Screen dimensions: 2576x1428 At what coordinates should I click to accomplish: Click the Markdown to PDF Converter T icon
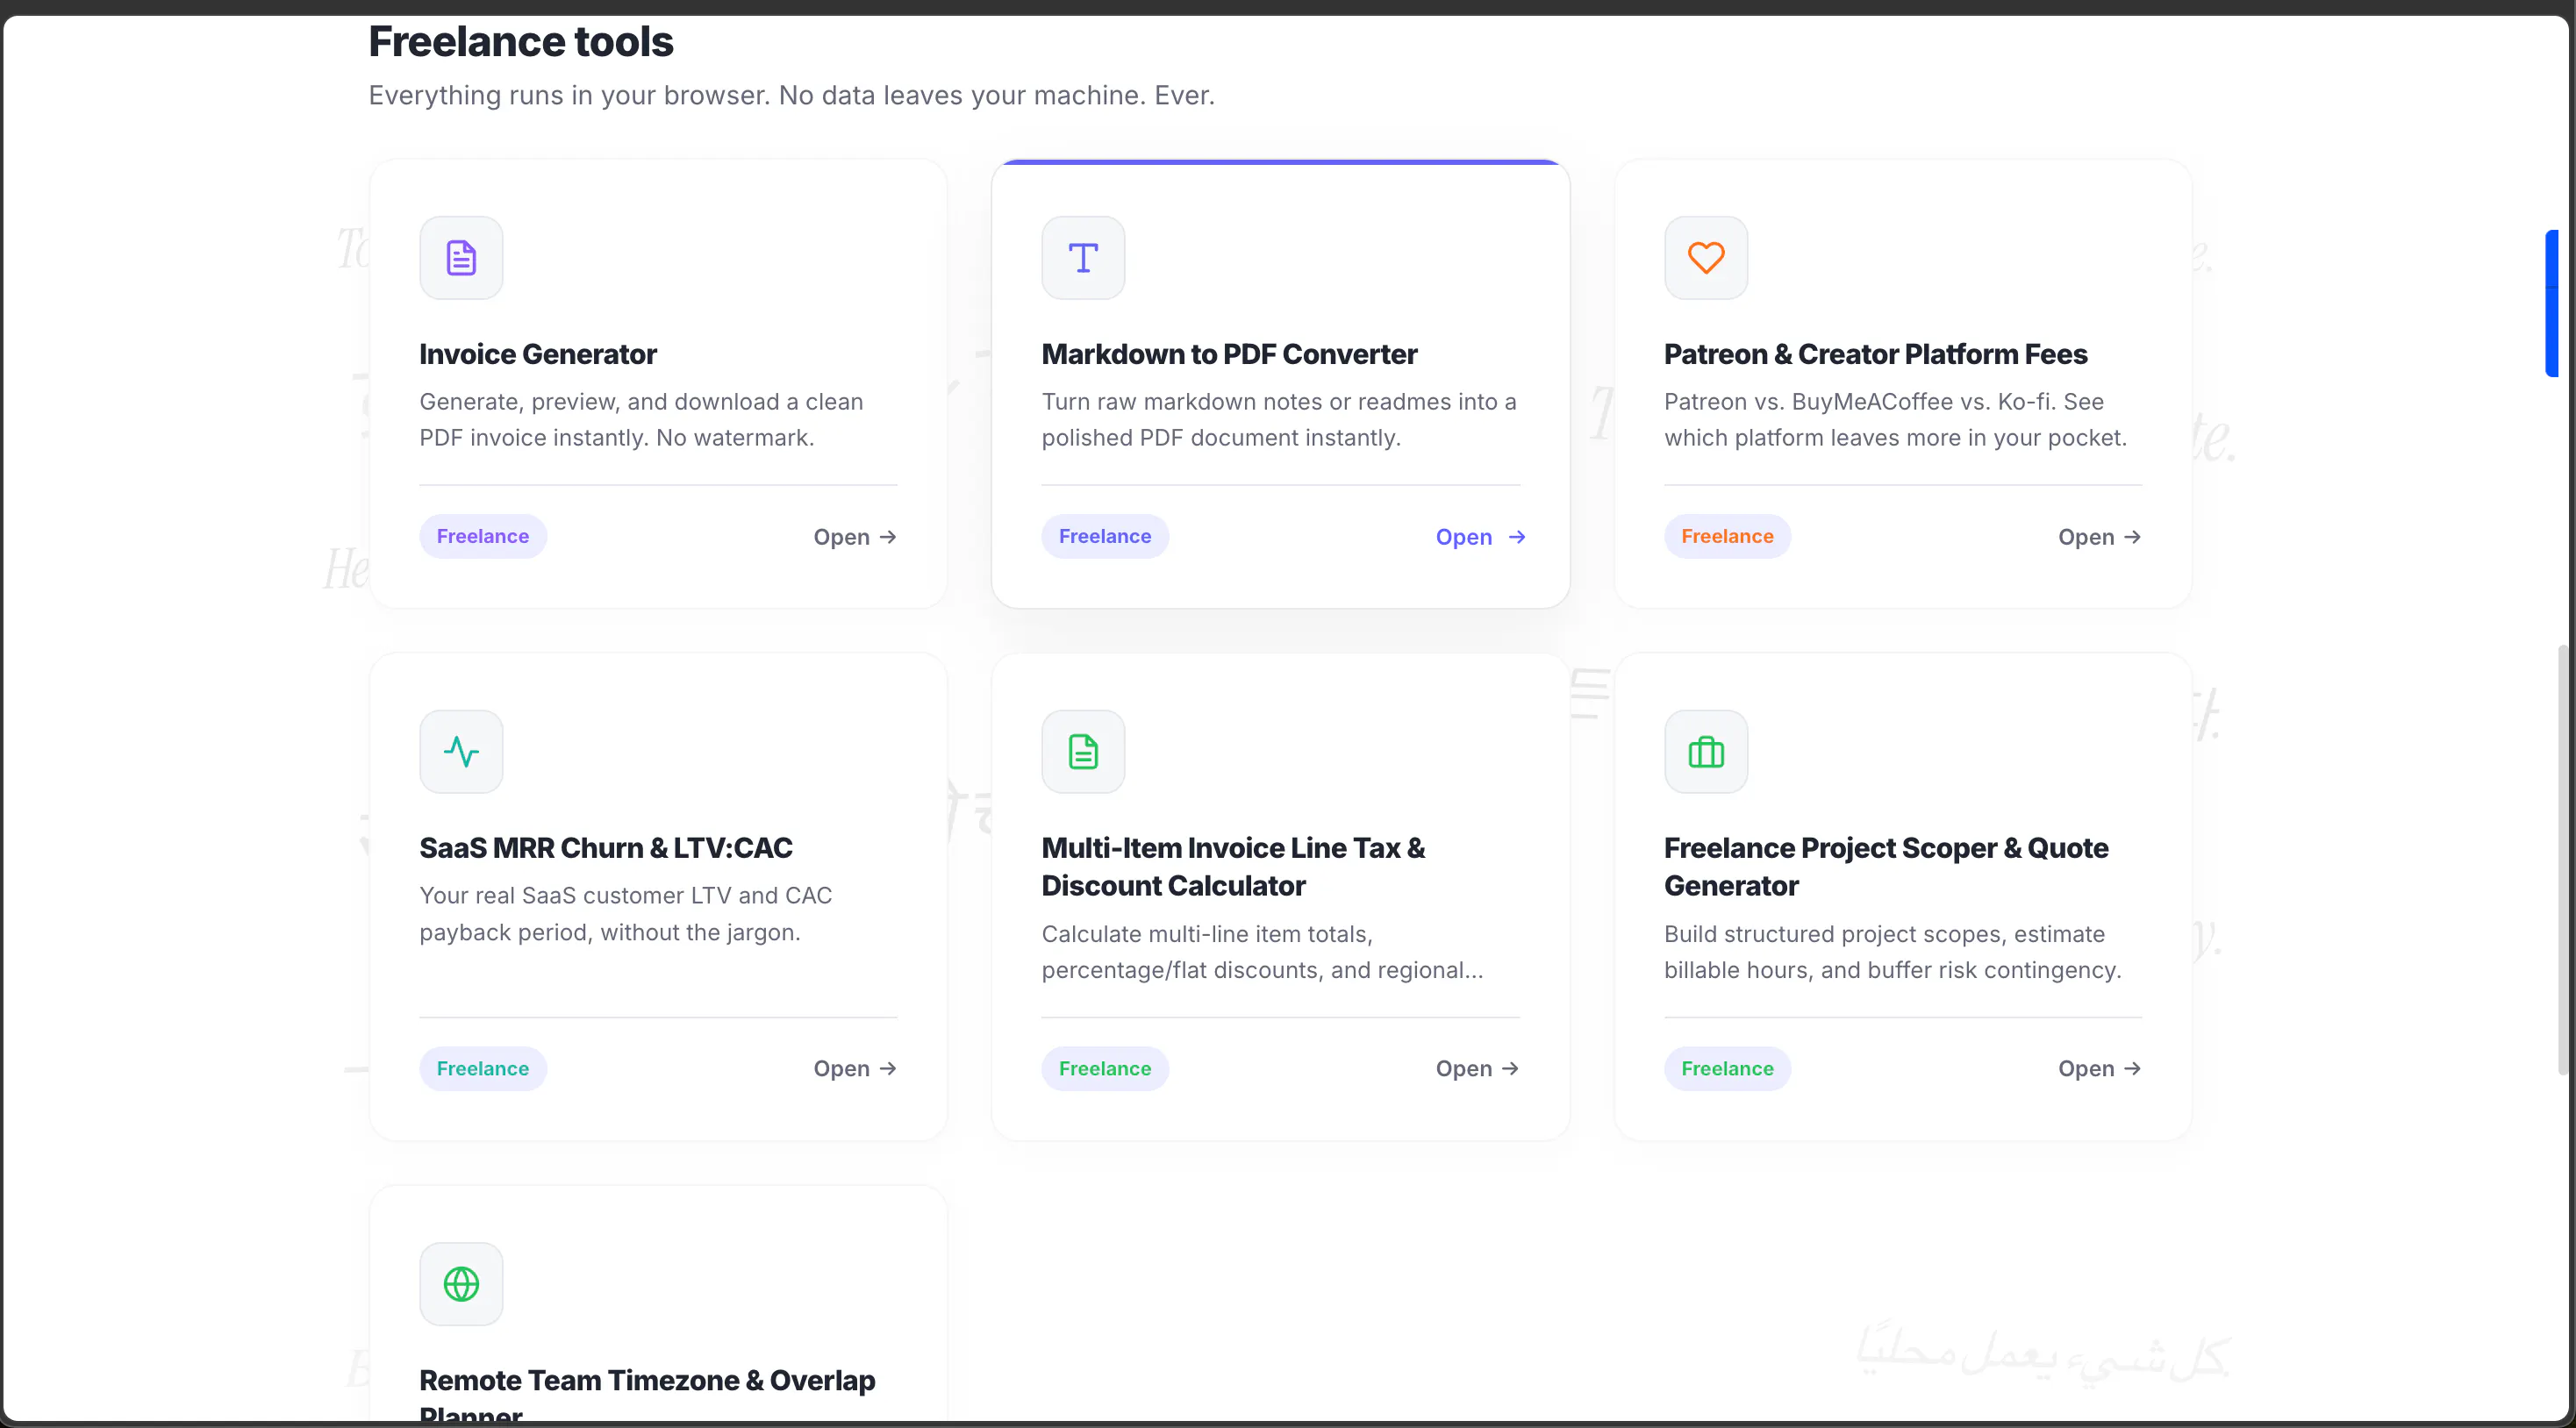(x=1083, y=258)
